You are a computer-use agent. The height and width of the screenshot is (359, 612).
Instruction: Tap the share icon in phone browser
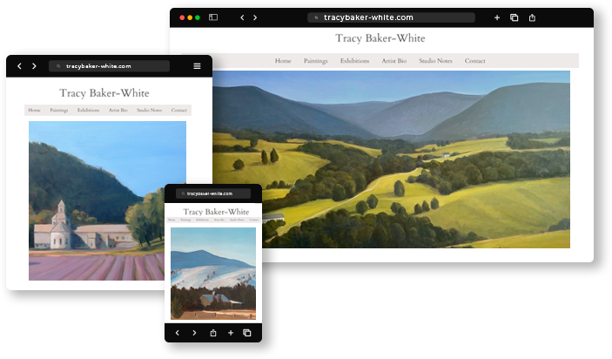[212, 333]
